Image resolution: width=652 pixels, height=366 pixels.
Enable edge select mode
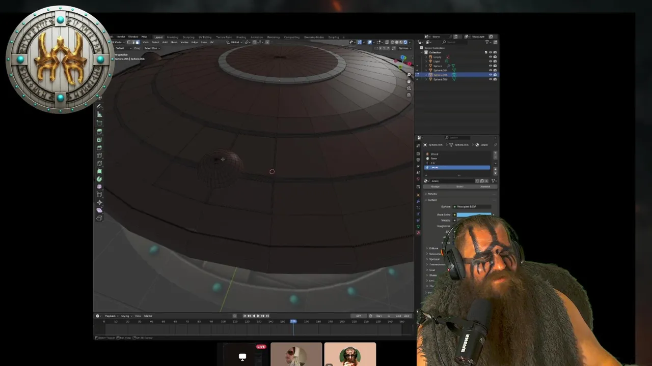(x=133, y=42)
